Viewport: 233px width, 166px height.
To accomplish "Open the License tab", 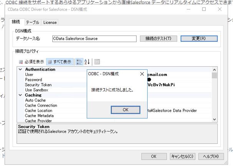I will point(50,22).
